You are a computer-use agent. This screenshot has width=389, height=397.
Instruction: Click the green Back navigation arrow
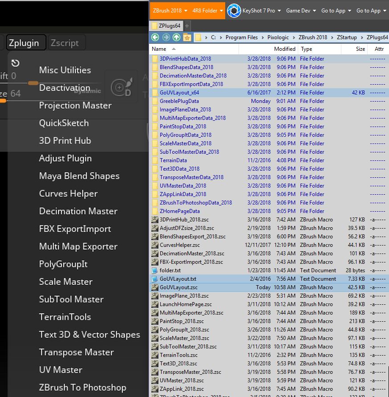(155, 37)
